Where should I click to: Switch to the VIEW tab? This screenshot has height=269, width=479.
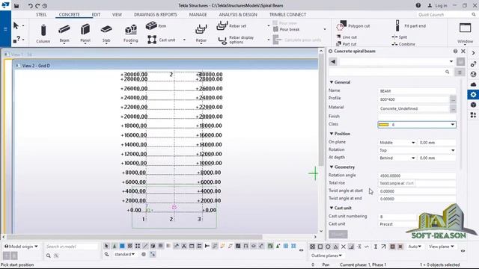coord(117,15)
